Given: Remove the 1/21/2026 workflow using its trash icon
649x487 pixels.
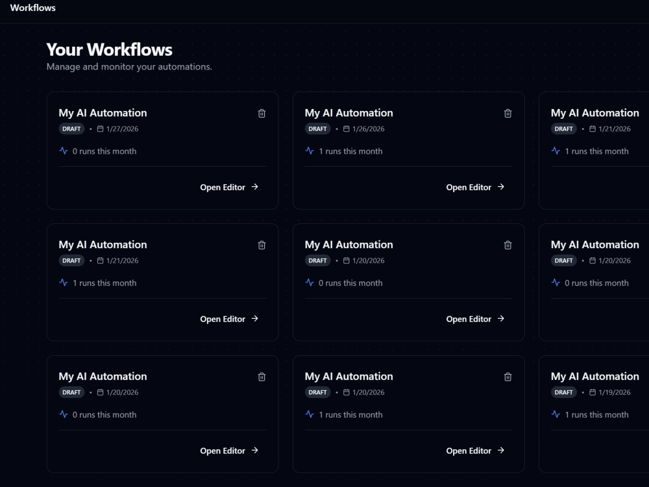Looking at the screenshot, I should pyautogui.click(x=262, y=245).
